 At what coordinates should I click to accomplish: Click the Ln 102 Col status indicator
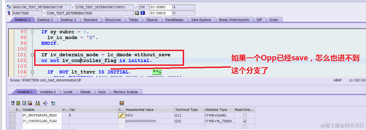357,80
